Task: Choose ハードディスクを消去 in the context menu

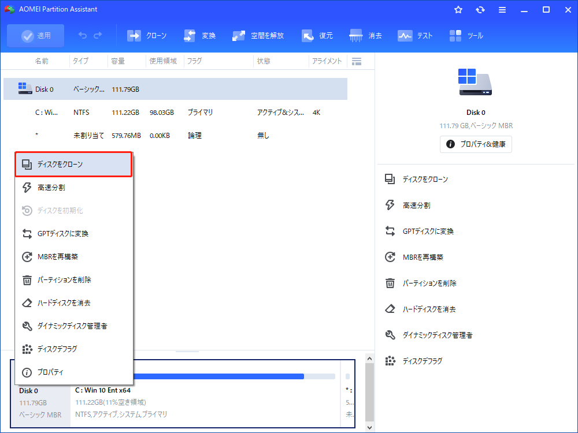Action: tap(74, 303)
